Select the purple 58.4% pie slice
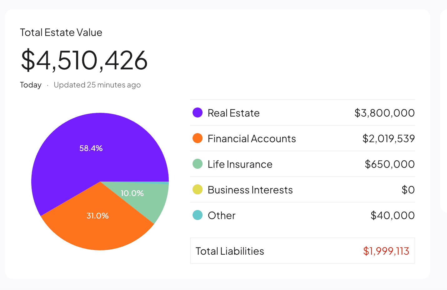This screenshot has height=290, width=447. 91,148
